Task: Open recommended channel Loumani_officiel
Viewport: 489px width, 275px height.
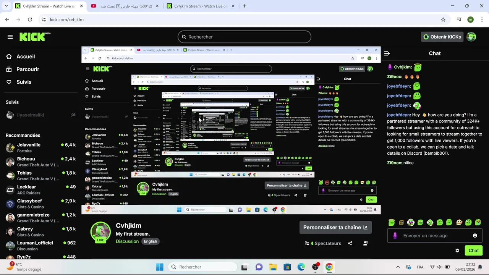Action: point(40,246)
